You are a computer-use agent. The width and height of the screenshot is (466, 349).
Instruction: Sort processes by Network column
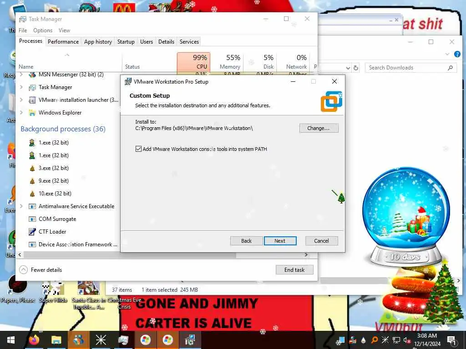(x=294, y=62)
